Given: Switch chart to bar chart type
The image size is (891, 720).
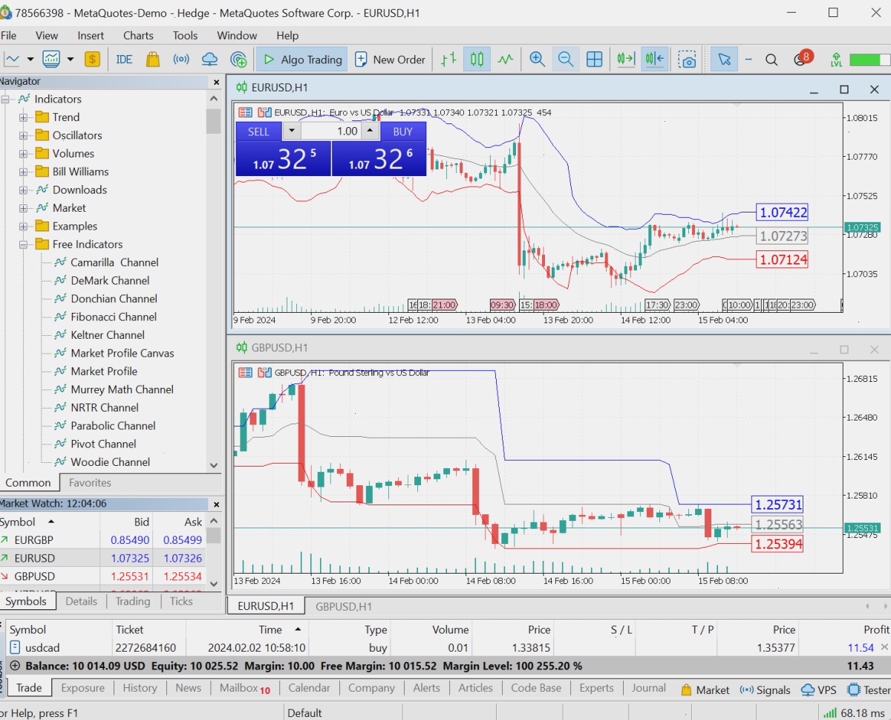Looking at the screenshot, I should click(448, 59).
